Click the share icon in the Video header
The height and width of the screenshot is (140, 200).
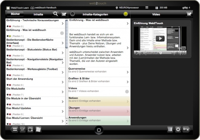point(189,14)
